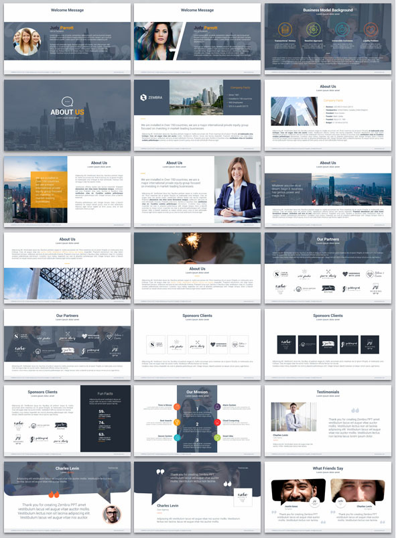Click the green gear icon for Reactive Approach

(x=314, y=29)
